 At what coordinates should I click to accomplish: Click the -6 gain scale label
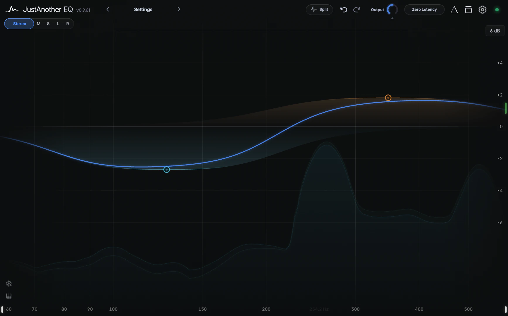tap(500, 222)
